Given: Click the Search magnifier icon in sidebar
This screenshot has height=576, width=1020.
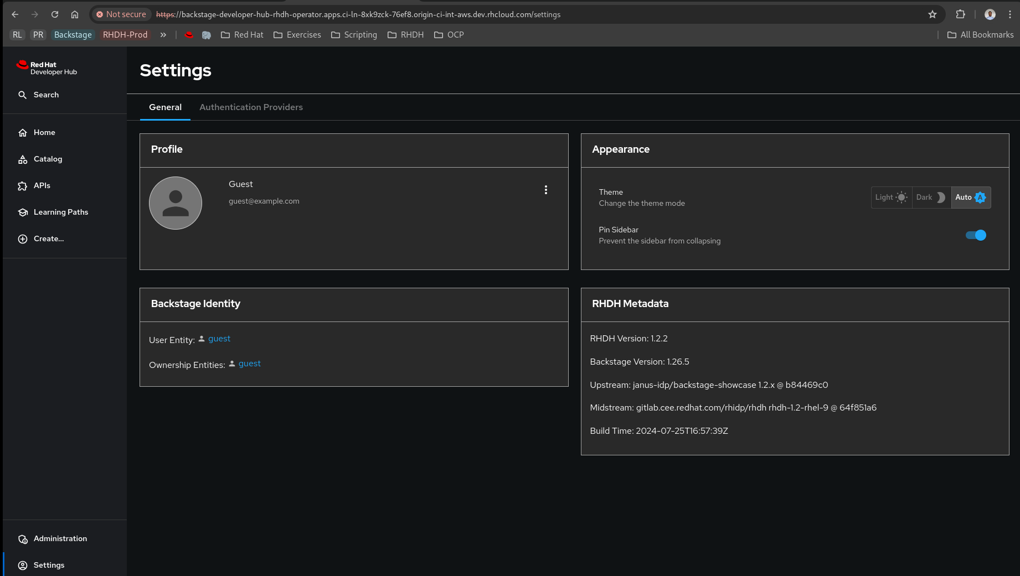Looking at the screenshot, I should 23,95.
